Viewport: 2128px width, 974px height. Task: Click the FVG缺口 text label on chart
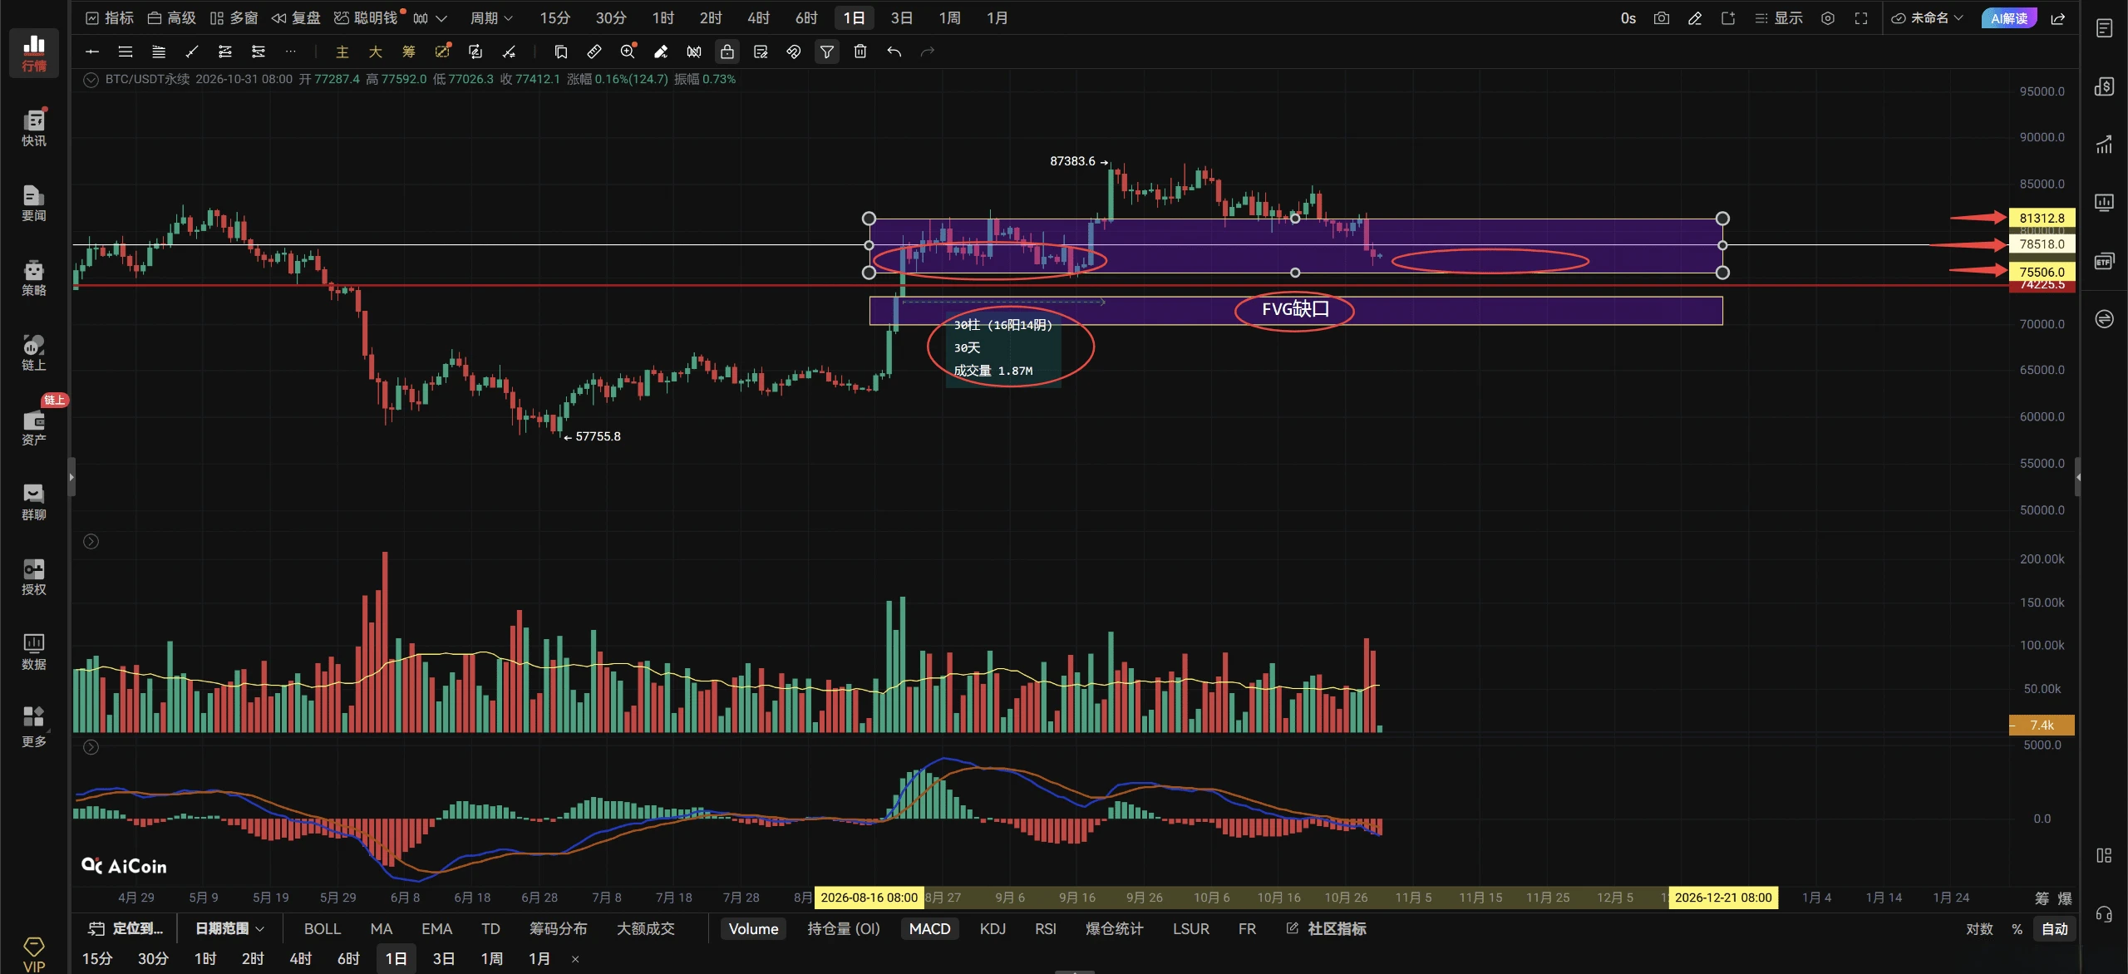[x=1295, y=309]
